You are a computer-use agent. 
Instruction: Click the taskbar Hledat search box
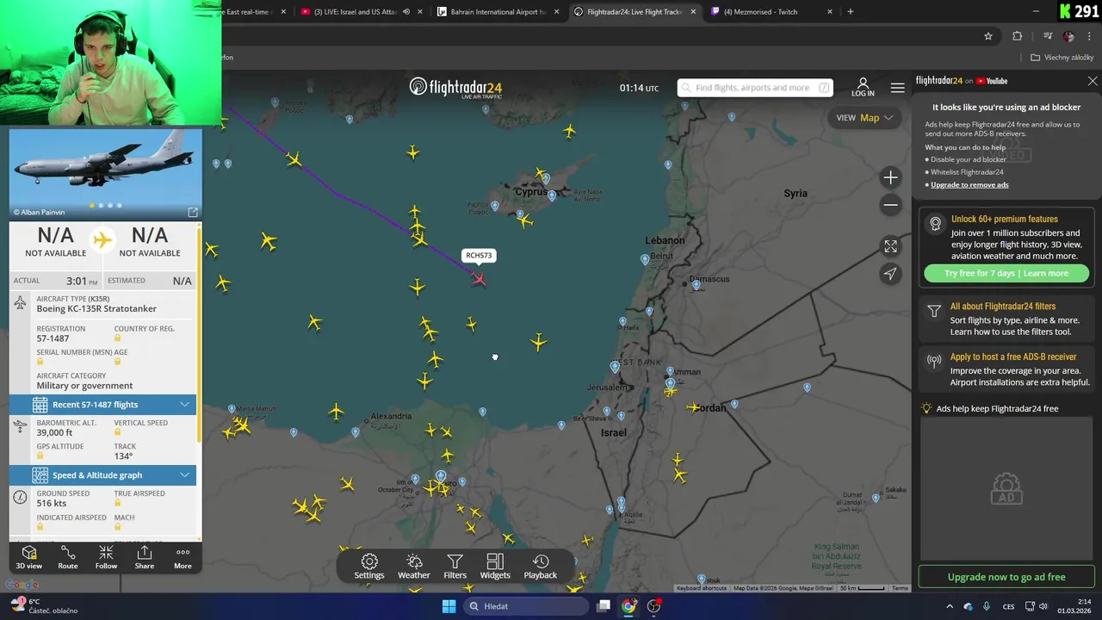(525, 606)
